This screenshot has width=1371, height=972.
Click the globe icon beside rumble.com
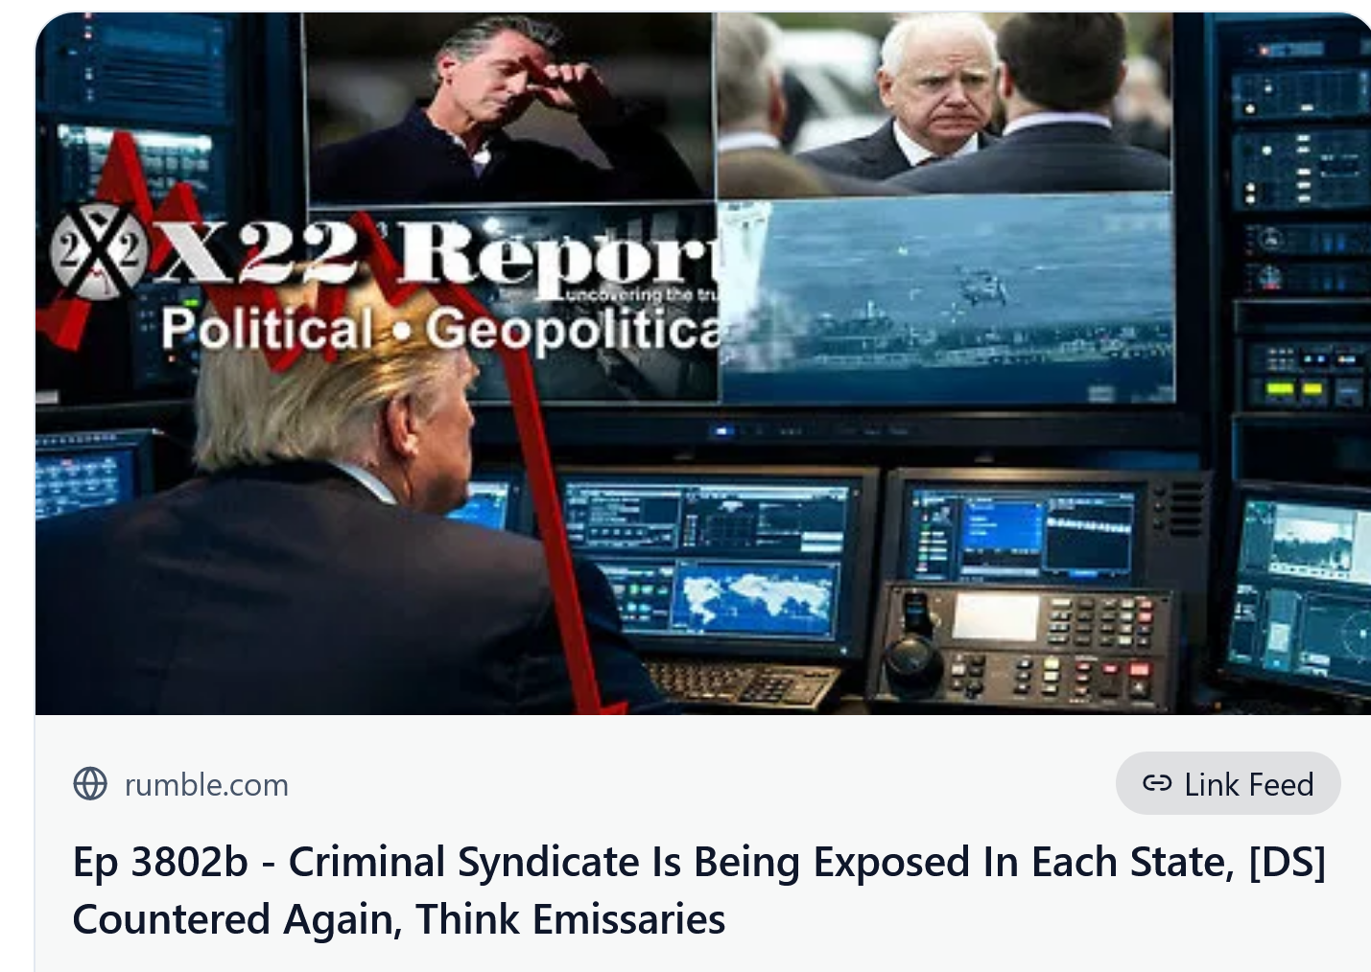coord(90,784)
